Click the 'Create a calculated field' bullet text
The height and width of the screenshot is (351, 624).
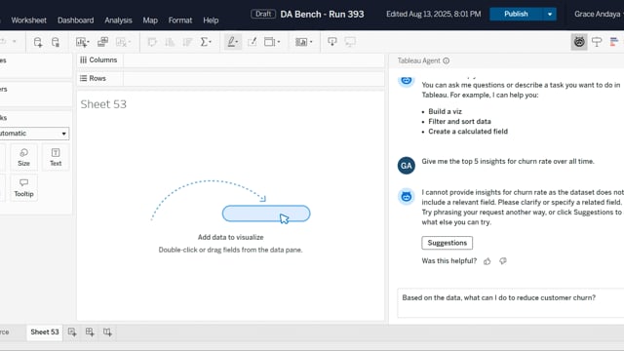click(468, 132)
